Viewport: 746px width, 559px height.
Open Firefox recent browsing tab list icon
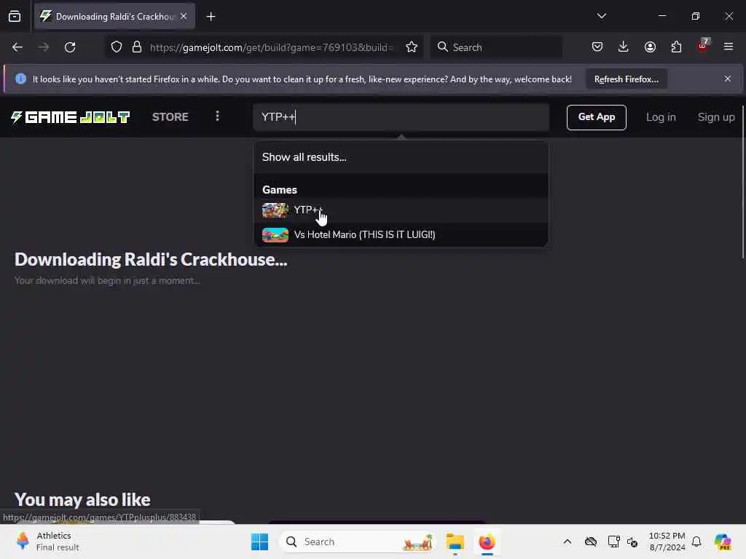tap(15, 17)
